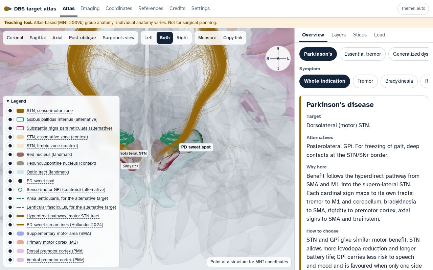Click the DBS target atlas logo icon
Image resolution: width=433 pixels, height=270 pixels.
click(7, 8)
